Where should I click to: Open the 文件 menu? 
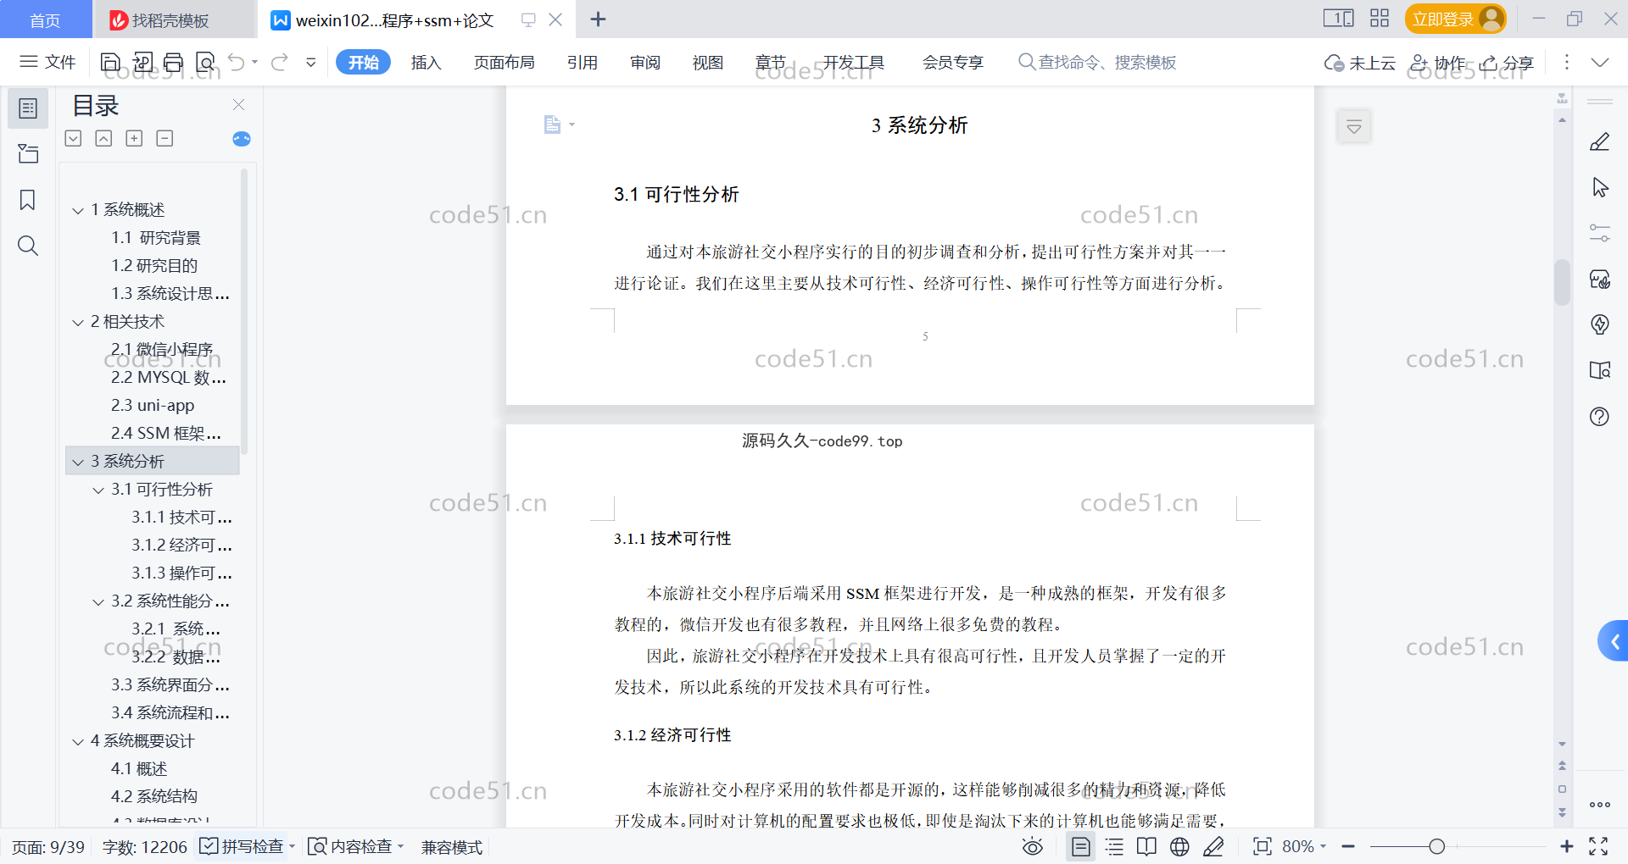47,62
